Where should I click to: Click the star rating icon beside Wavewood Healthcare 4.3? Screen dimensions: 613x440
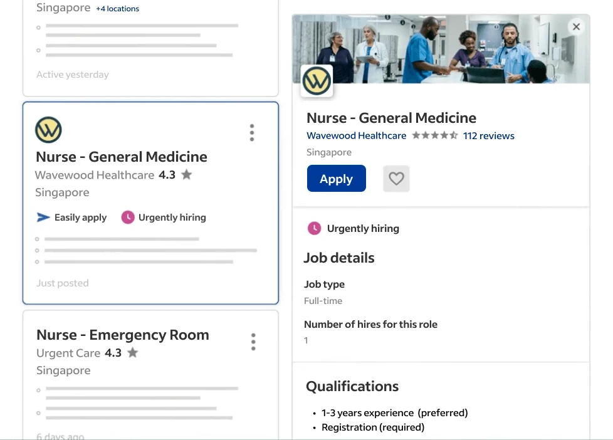pyautogui.click(x=186, y=175)
